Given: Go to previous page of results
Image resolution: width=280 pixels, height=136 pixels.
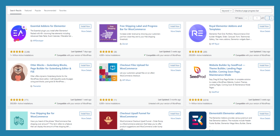Looking at the screenshot, I should (251, 18).
